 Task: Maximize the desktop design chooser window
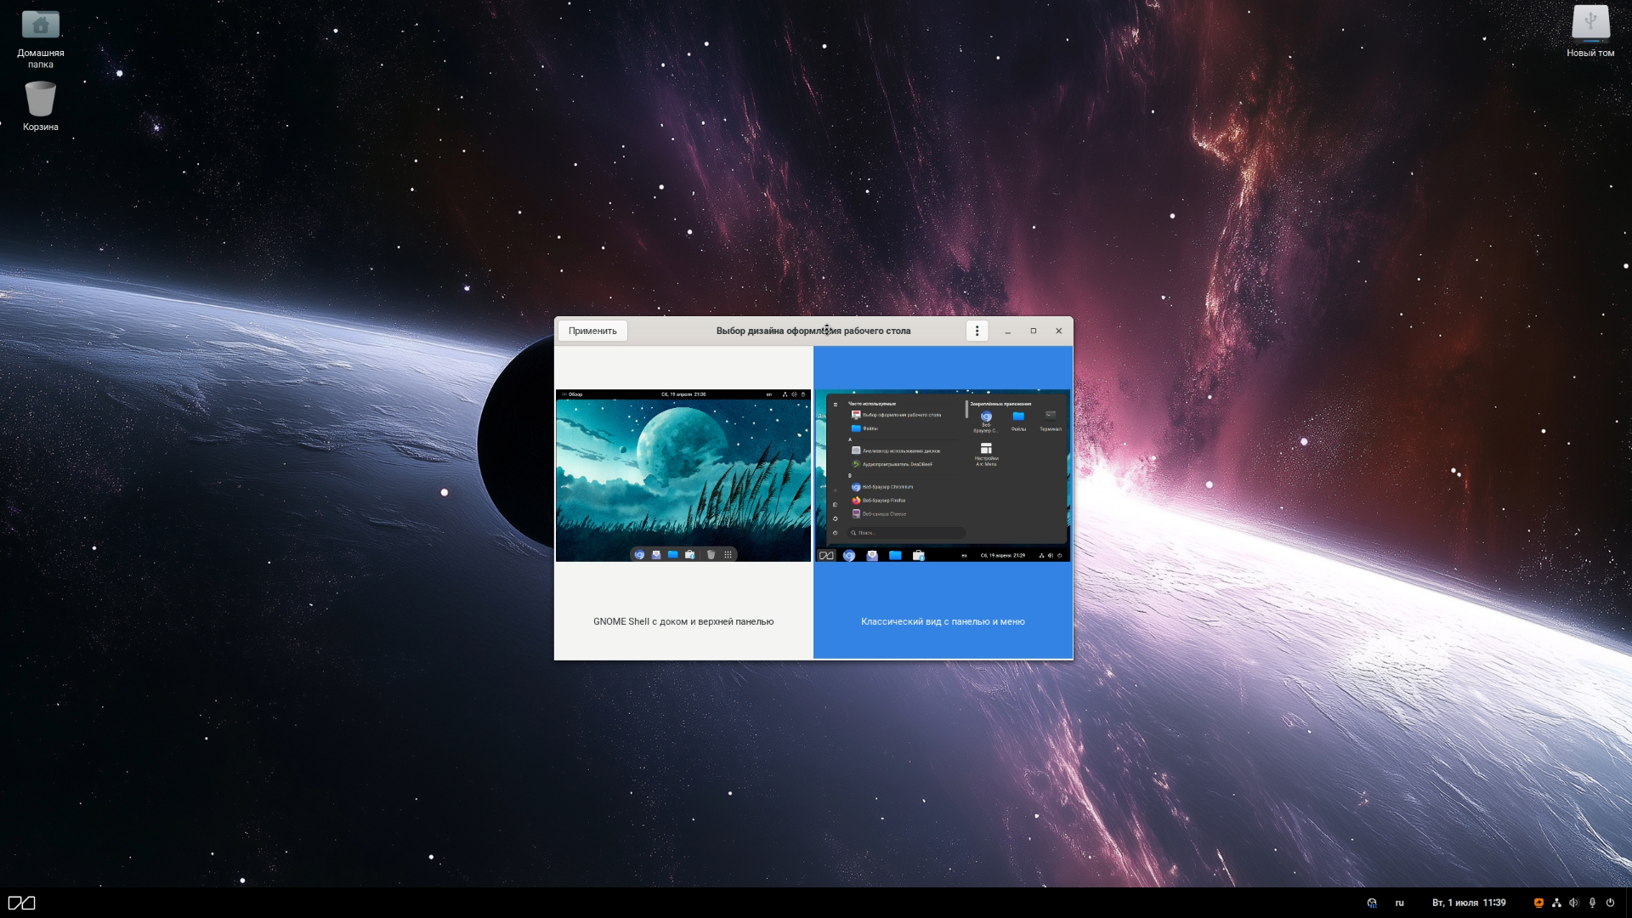coord(1033,331)
